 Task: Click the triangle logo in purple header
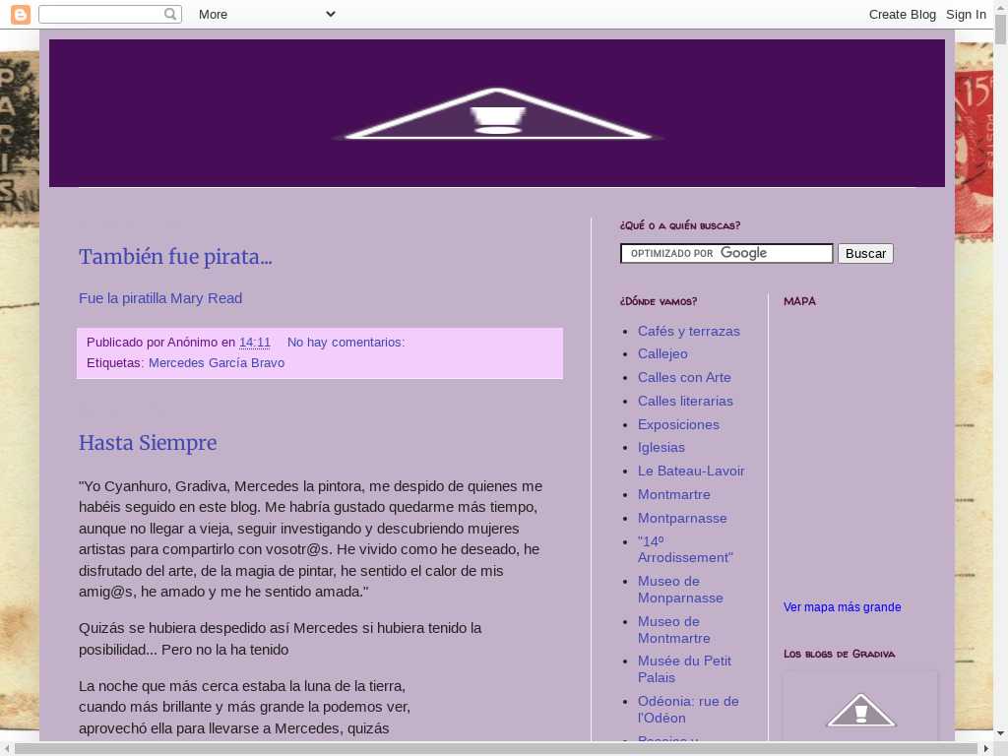(x=497, y=114)
